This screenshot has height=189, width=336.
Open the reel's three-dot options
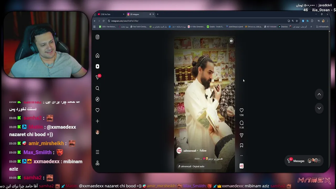click(x=241, y=155)
